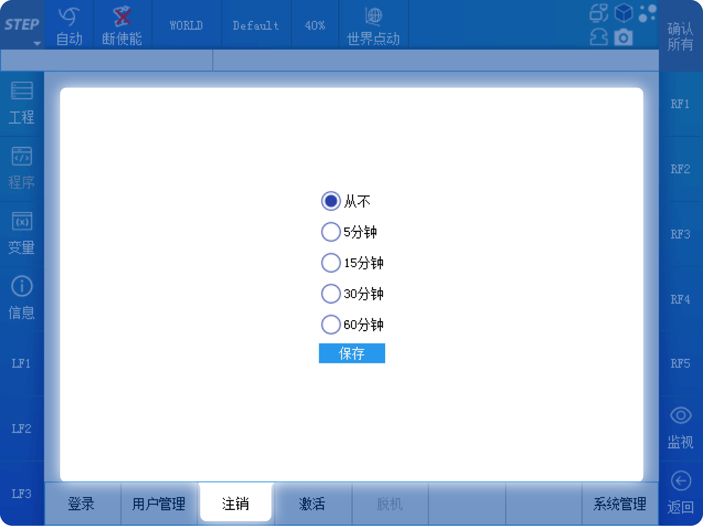Open the 信息 information panel
The image size is (703, 526).
(x=22, y=299)
